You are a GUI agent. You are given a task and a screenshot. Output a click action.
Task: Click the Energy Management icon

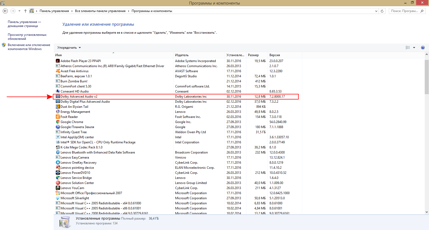(x=58, y=112)
